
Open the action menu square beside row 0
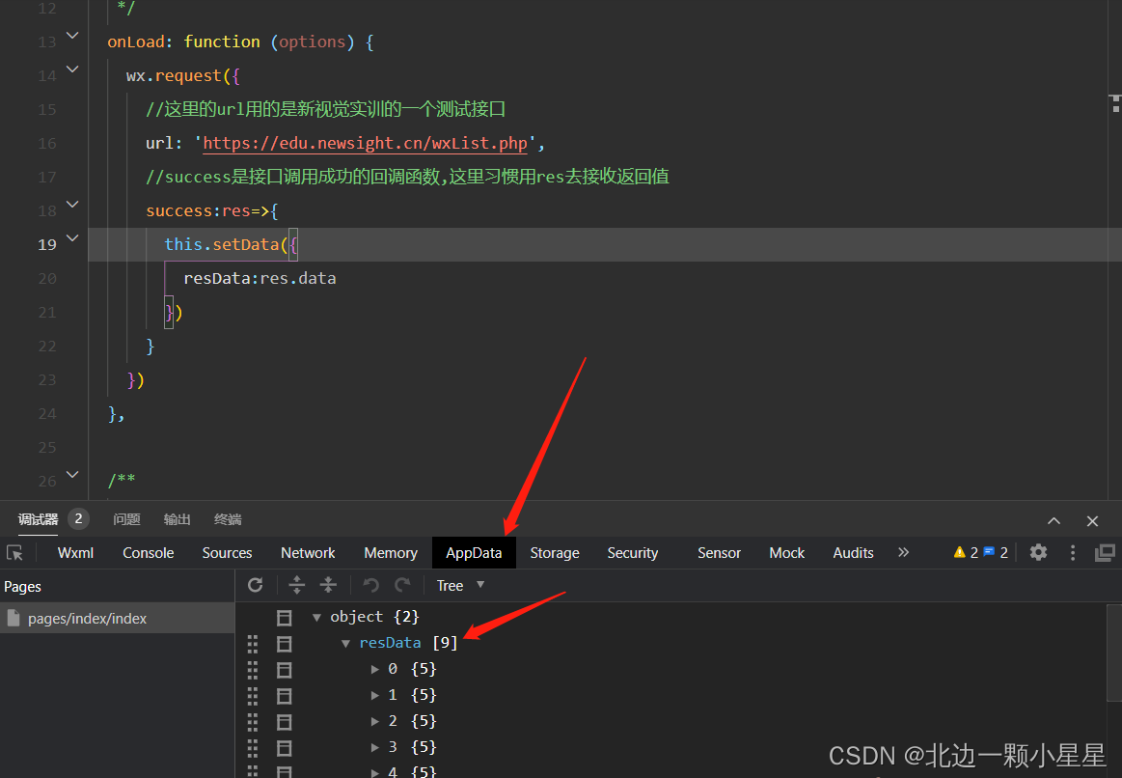click(284, 670)
